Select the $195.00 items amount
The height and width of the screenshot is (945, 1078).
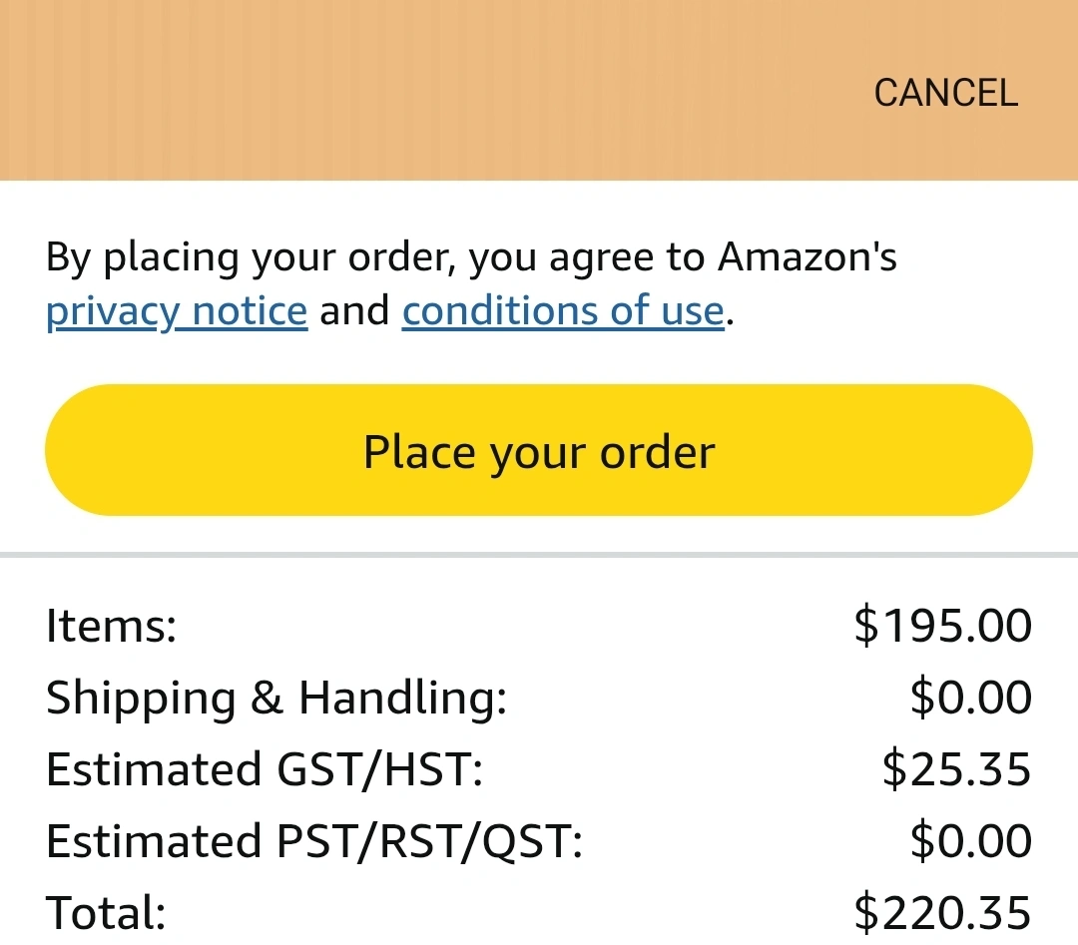point(943,626)
